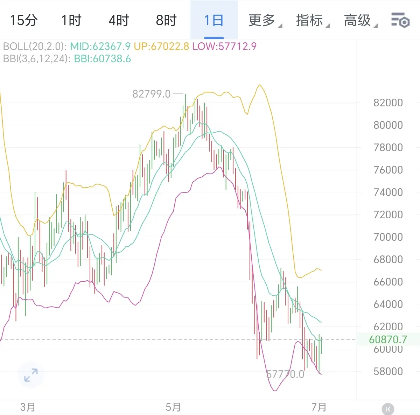Click the 58000 price axis label
This screenshot has width=420, height=415.
click(388, 371)
